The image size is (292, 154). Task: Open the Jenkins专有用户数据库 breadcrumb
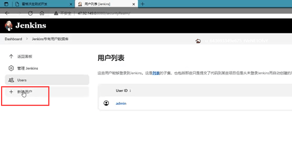click(x=50, y=39)
